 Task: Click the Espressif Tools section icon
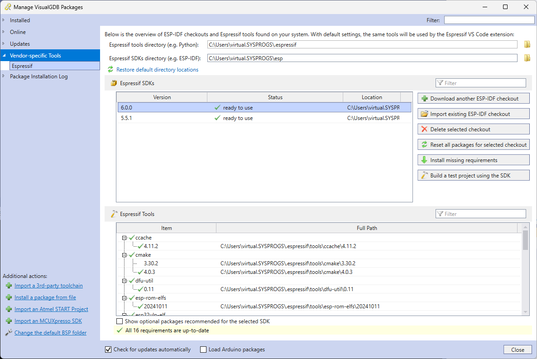114,214
